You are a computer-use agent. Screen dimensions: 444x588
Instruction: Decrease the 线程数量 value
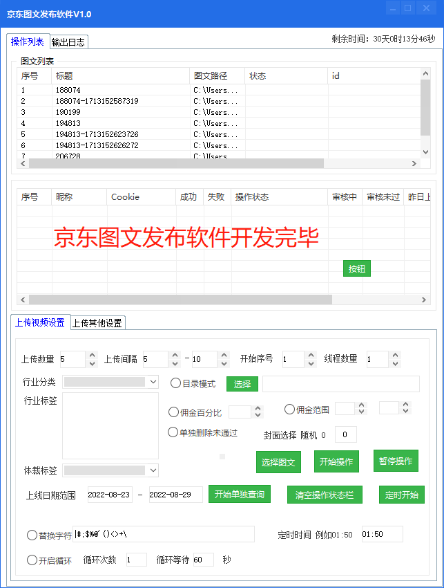tap(396, 363)
